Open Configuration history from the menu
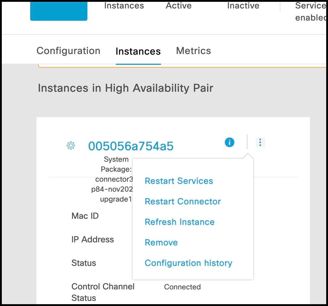The image size is (328, 306). pyautogui.click(x=188, y=263)
